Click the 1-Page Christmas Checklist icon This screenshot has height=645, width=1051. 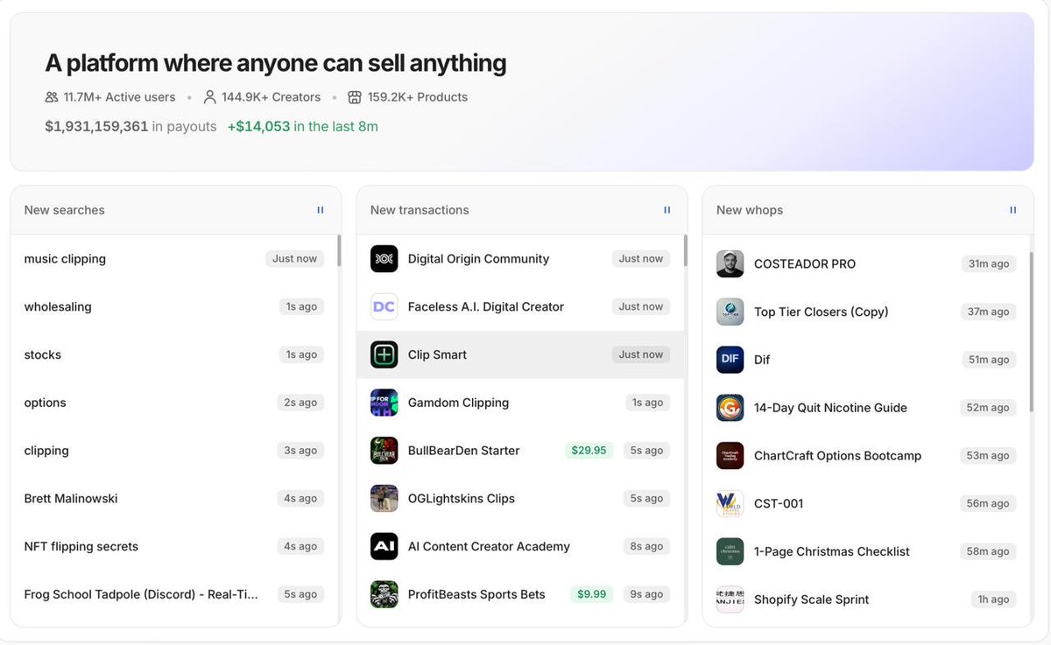(730, 551)
